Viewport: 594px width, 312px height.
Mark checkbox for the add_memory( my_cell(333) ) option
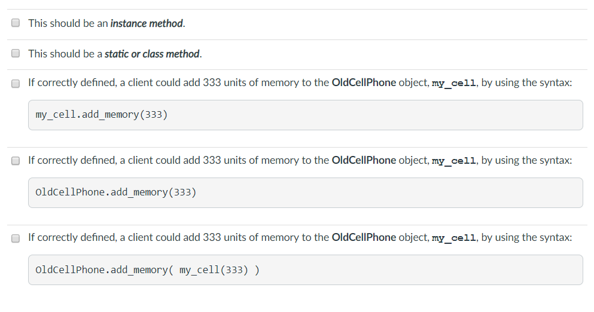(16, 238)
